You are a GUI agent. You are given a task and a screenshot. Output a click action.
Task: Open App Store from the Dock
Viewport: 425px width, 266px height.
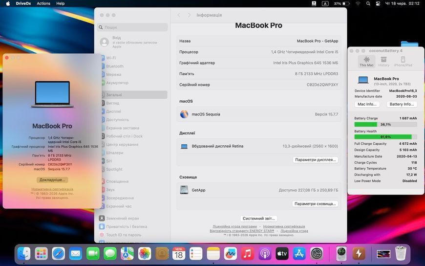point(299,254)
